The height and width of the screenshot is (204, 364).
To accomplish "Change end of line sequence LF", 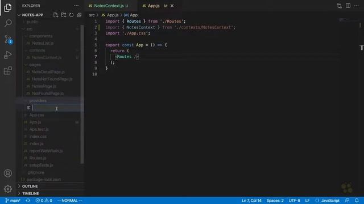I will 307,201.
